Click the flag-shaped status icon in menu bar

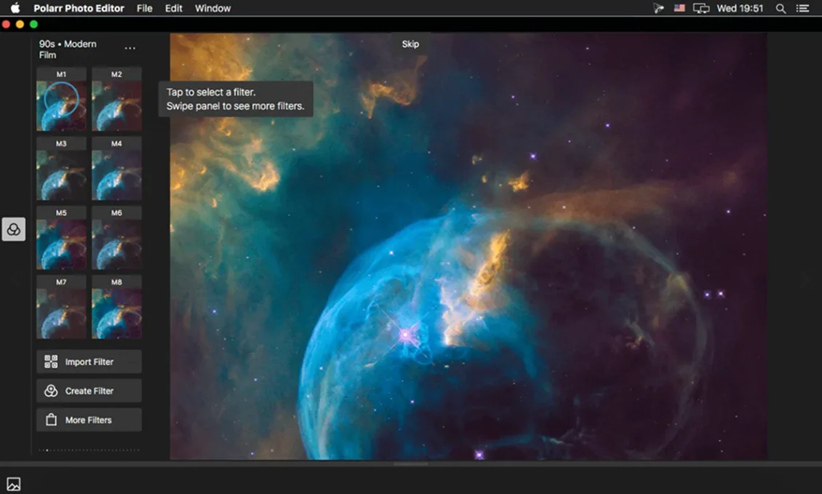click(x=658, y=9)
